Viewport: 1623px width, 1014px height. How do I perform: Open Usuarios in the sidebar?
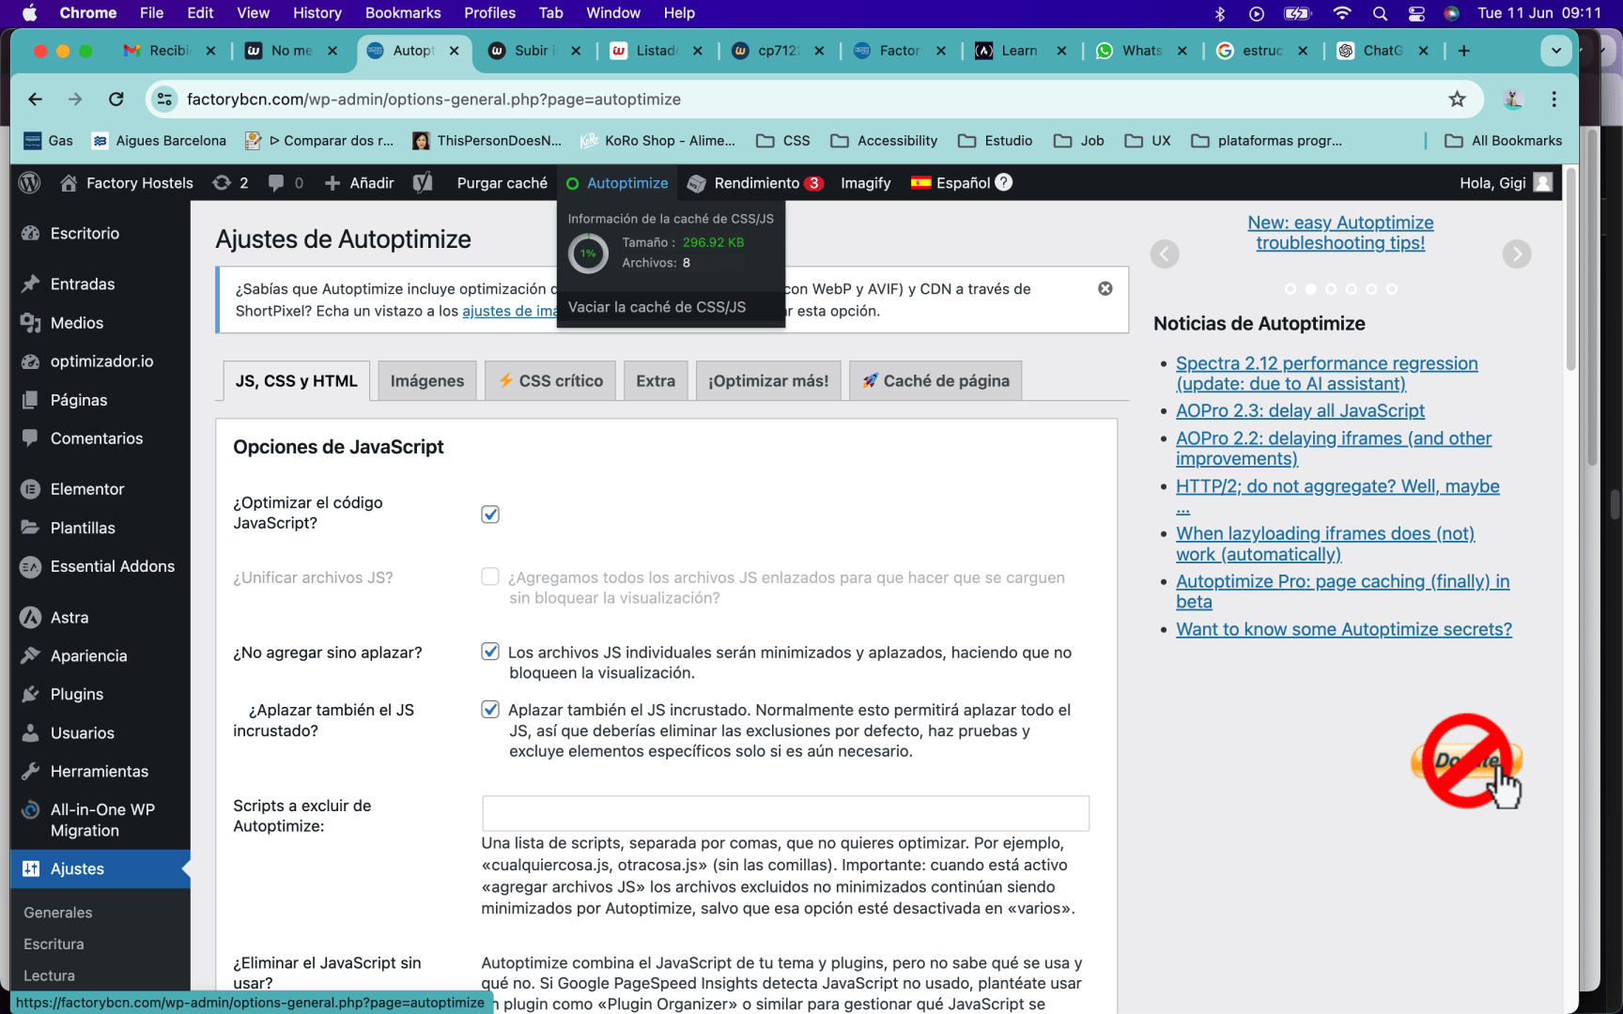click(x=83, y=733)
